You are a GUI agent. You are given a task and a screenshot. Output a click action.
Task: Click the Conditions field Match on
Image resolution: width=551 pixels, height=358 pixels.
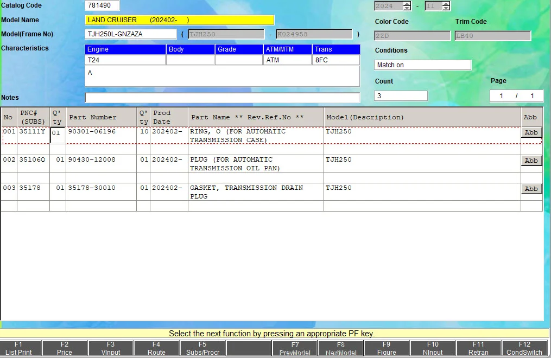pos(422,65)
